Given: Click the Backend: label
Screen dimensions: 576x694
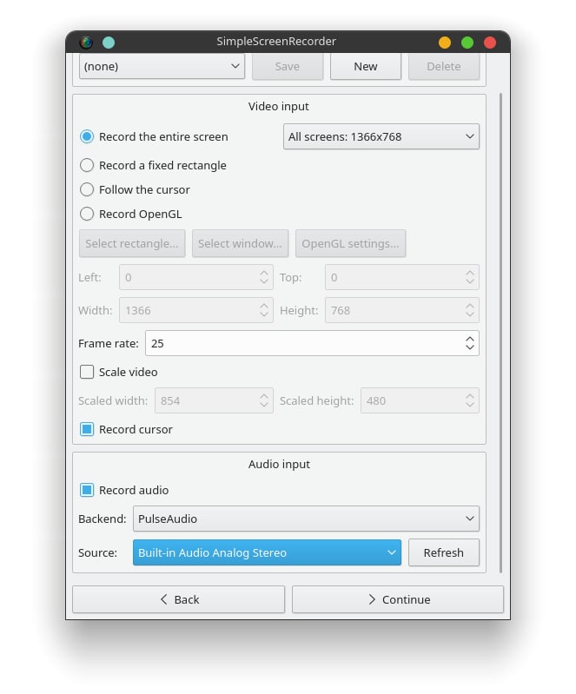Looking at the screenshot, I should point(103,519).
